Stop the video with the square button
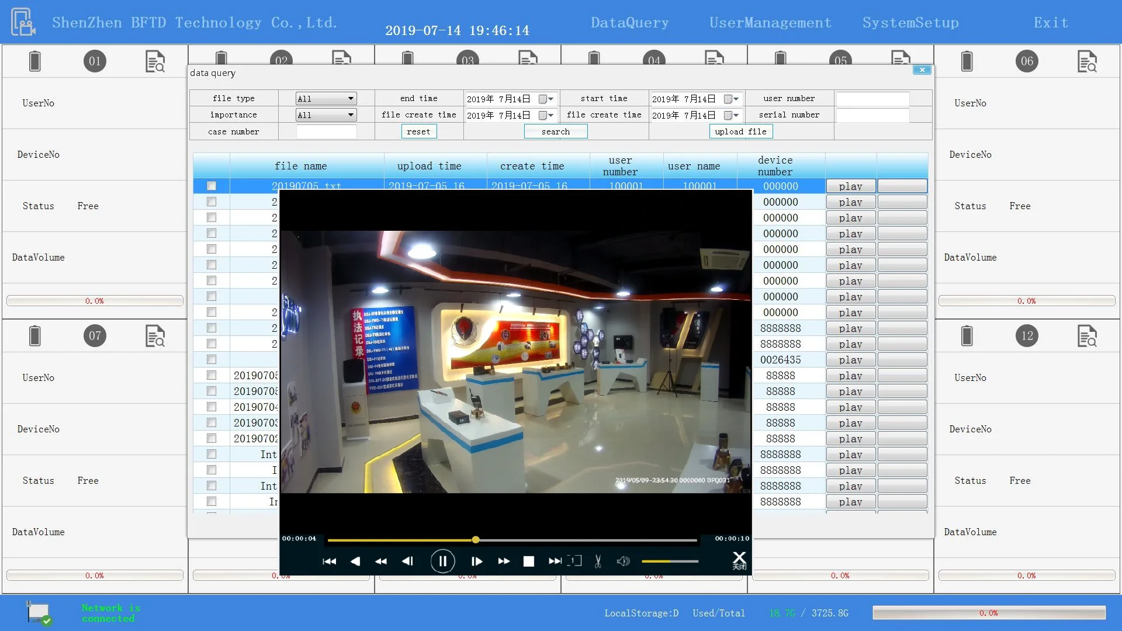The width and height of the screenshot is (1122, 631). pyautogui.click(x=528, y=561)
